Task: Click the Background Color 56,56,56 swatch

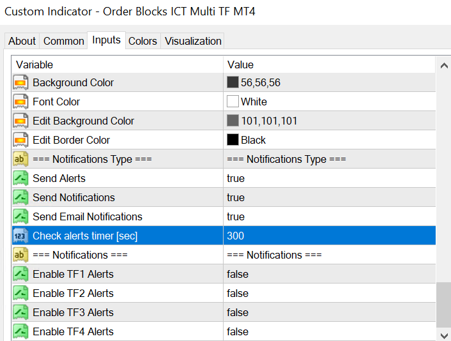Action: pyautogui.click(x=233, y=82)
